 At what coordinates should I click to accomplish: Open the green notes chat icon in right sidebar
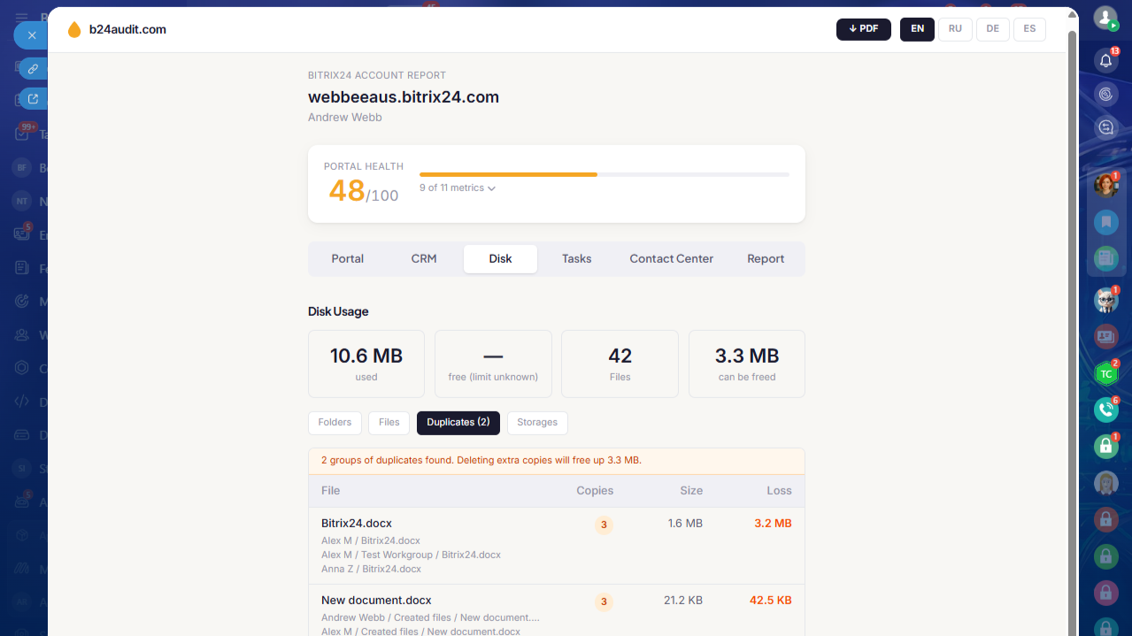pyautogui.click(x=1105, y=258)
